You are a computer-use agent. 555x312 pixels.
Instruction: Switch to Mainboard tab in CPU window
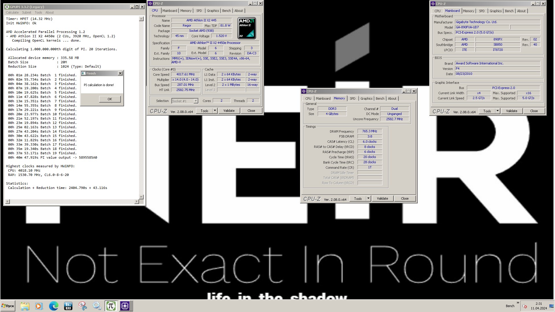[170, 11]
